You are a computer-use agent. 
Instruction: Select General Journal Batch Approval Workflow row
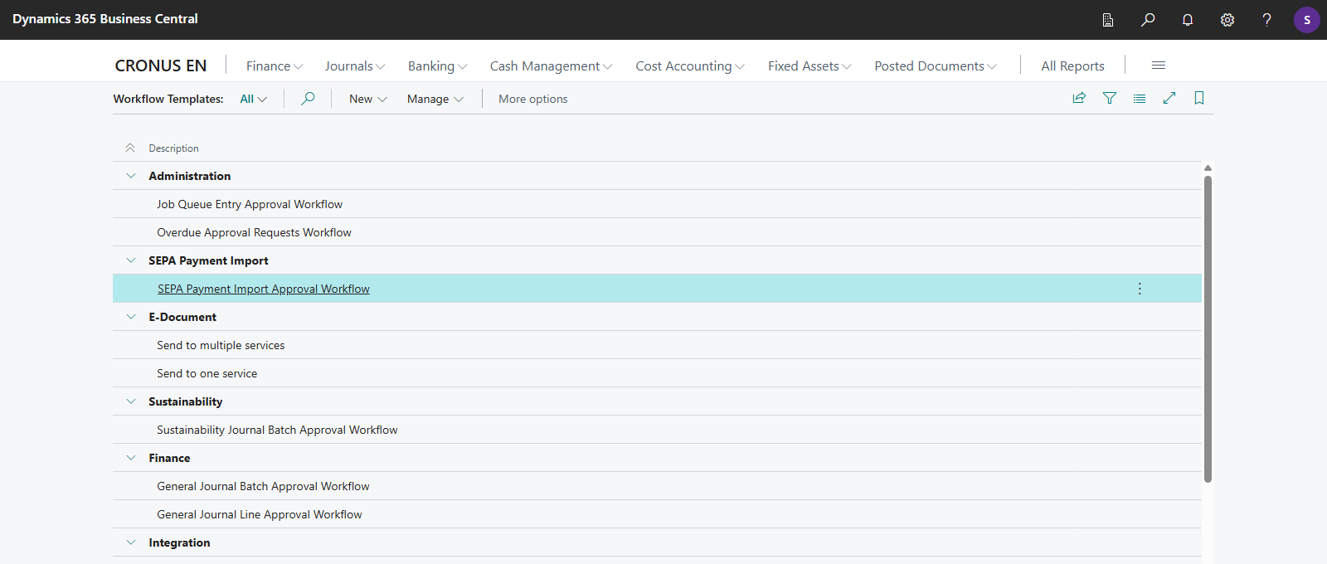click(657, 486)
